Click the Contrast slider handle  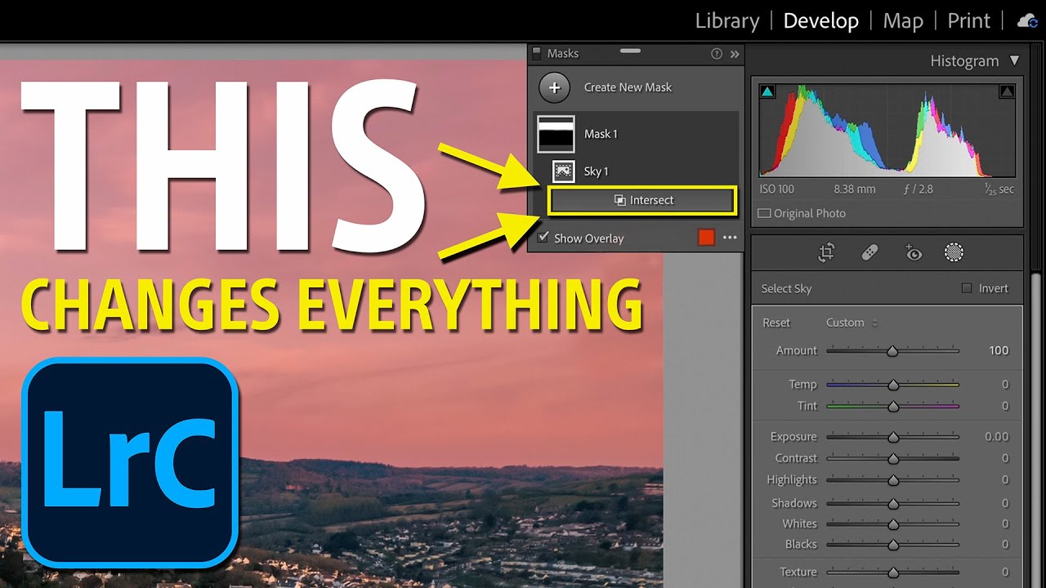893,459
